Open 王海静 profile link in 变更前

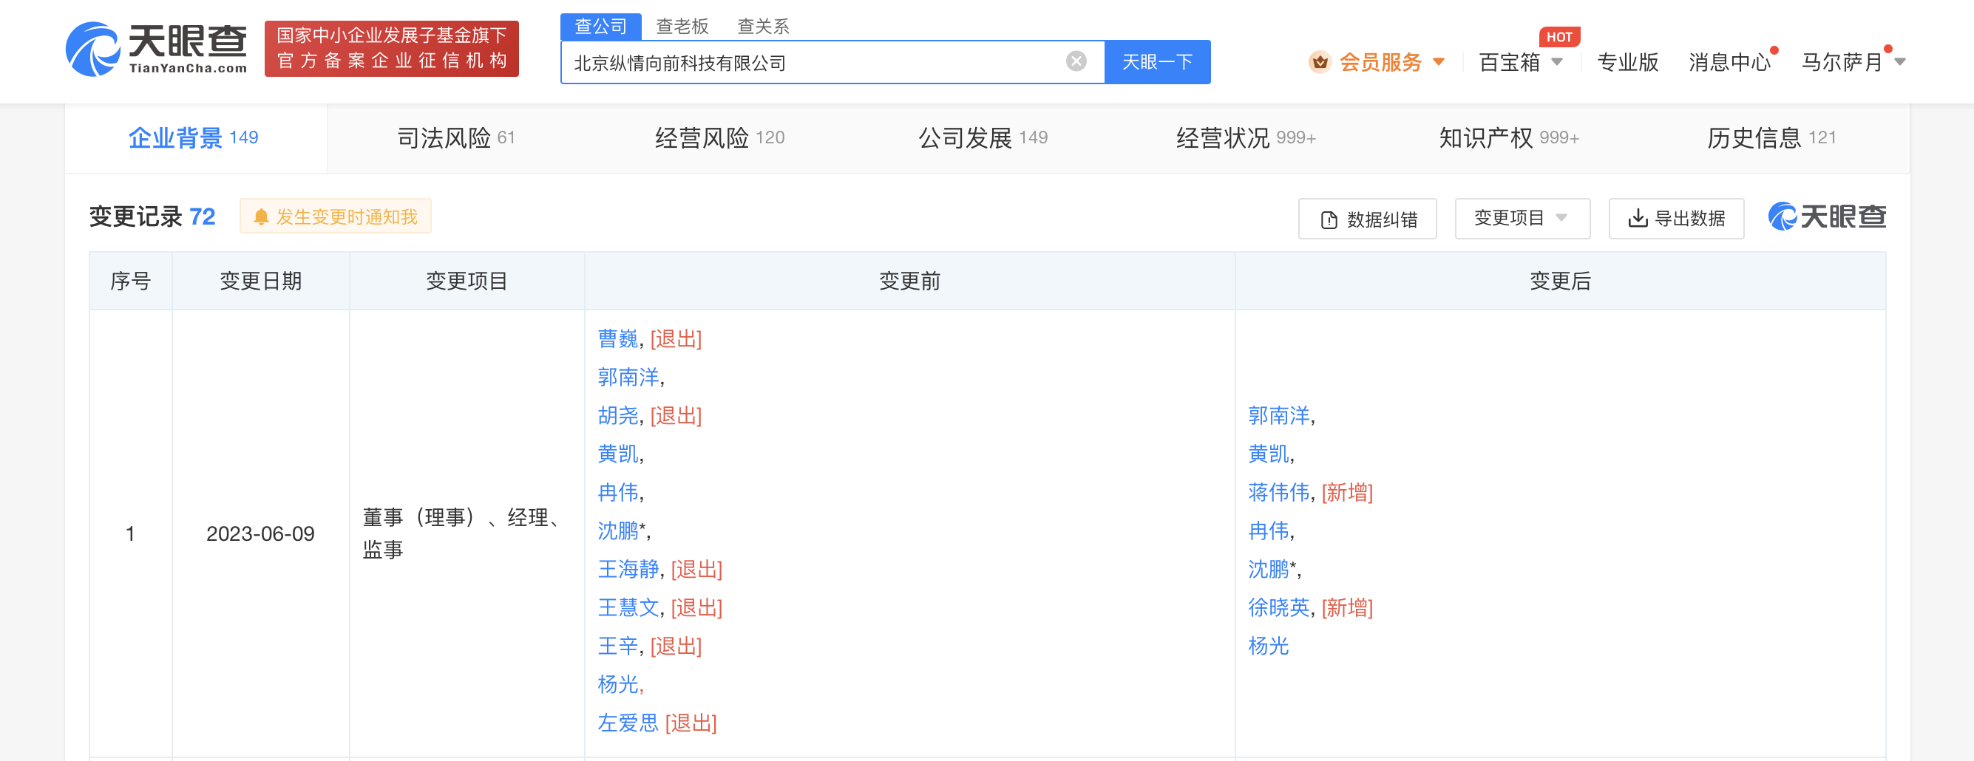pyautogui.click(x=628, y=569)
